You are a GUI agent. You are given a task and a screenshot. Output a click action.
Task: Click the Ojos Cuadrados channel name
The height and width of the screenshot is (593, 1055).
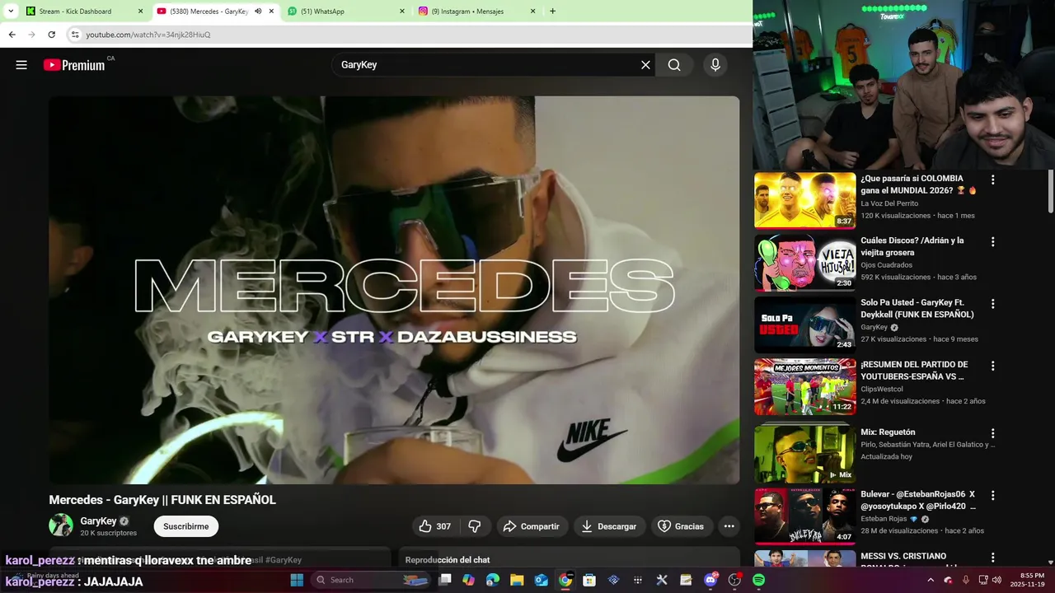[x=886, y=265]
